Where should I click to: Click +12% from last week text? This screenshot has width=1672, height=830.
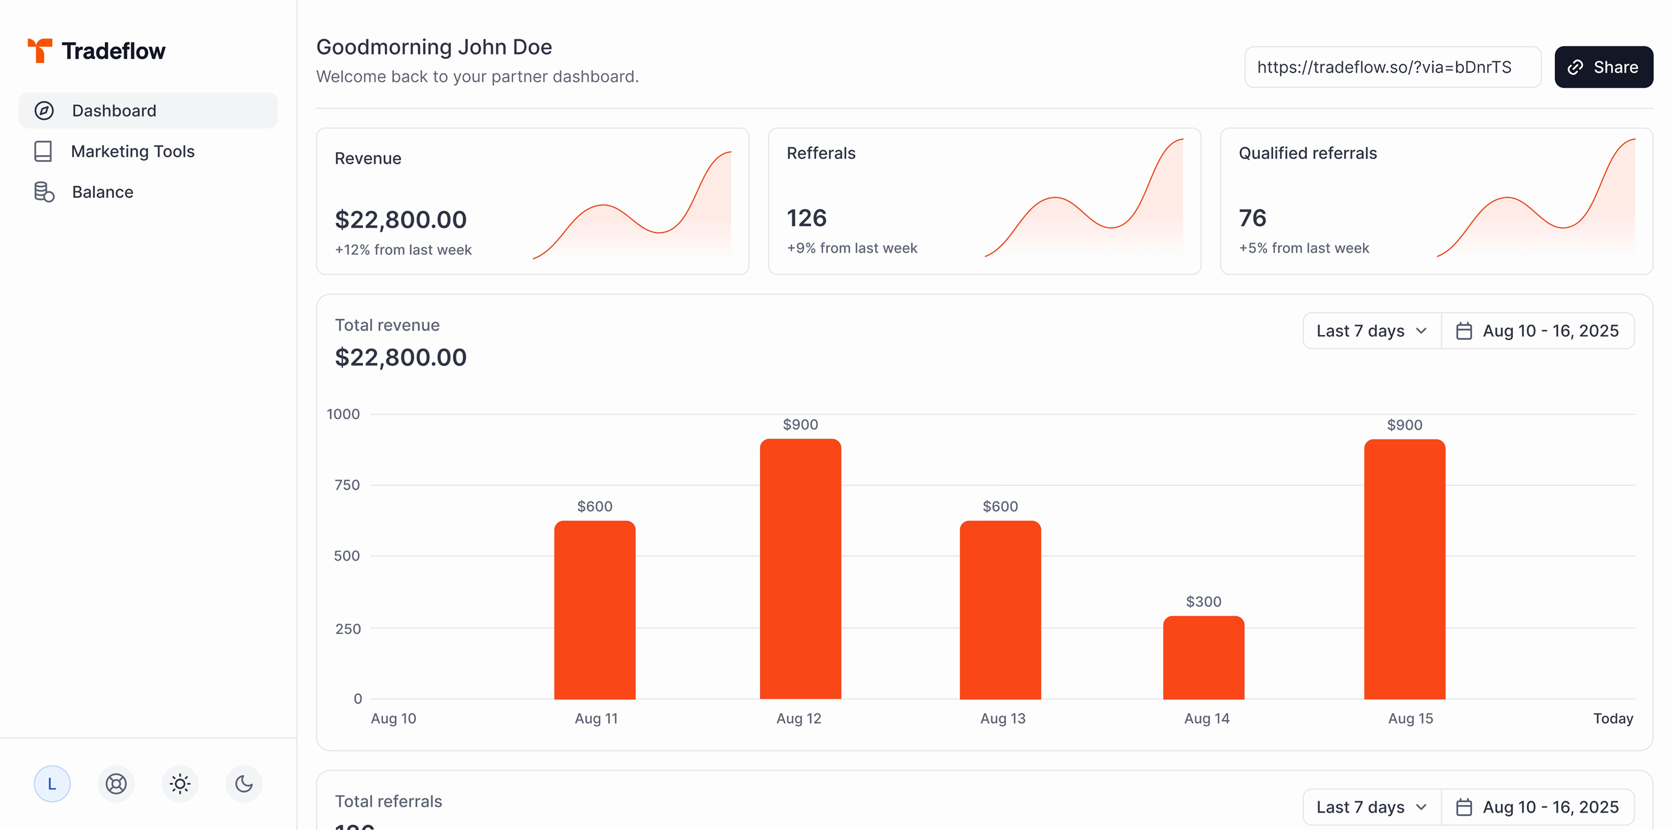(403, 250)
